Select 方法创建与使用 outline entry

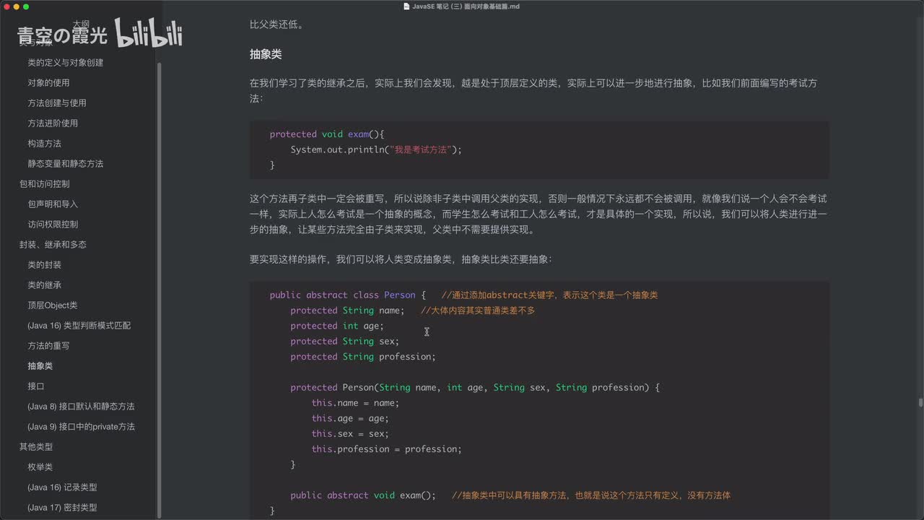point(57,103)
